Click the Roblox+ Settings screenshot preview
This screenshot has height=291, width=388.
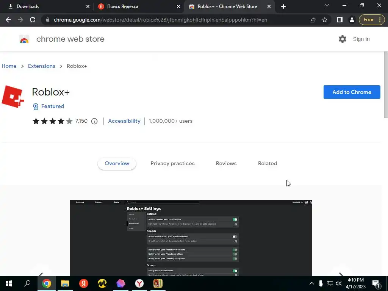[x=191, y=238]
